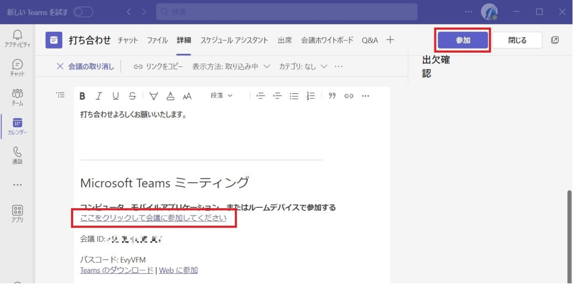Image resolution: width=573 pixels, height=284 pixels.
Task: Increase indent in editor toolbar
Action: [x=278, y=96]
